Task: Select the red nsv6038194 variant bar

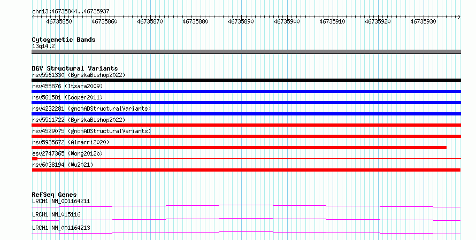Action: point(246,170)
